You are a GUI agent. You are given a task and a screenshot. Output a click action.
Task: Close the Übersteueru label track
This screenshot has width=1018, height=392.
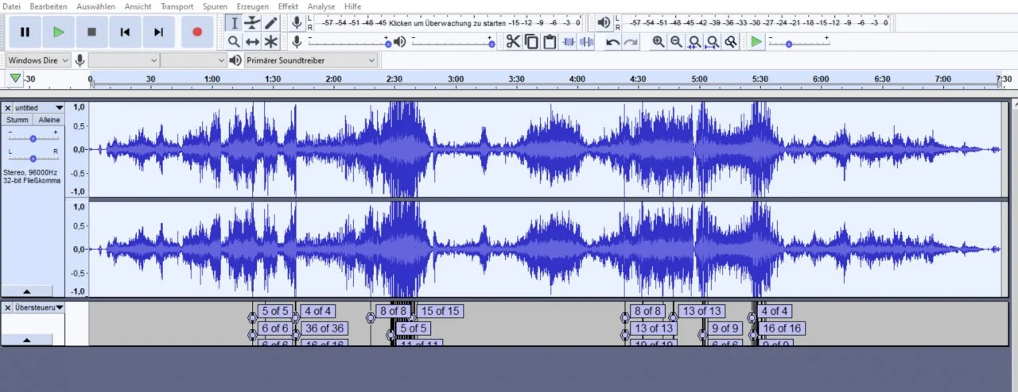tap(8, 307)
